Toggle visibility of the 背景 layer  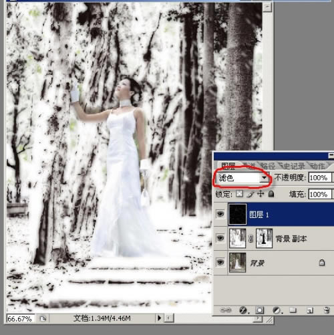[220, 262]
